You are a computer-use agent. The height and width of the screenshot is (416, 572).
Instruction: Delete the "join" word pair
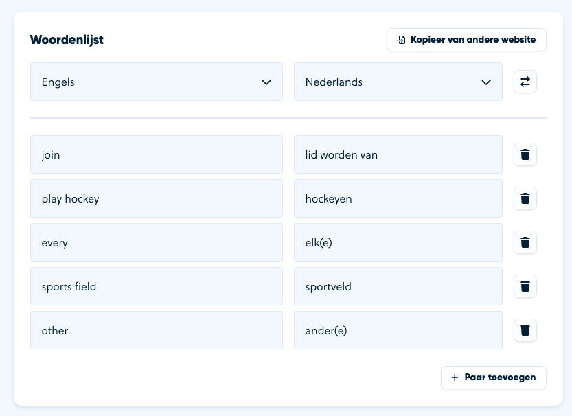pyautogui.click(x=525, y=154)
